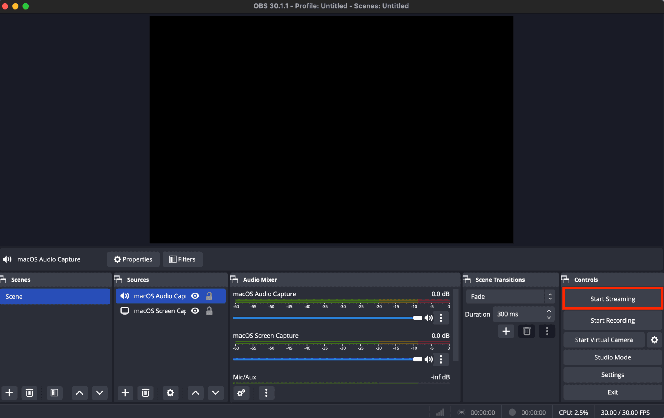The image size is (664, 418).
Task: Lock the macOS Screen Capture source
Action: pyautogui.click(x=210, y=311)
